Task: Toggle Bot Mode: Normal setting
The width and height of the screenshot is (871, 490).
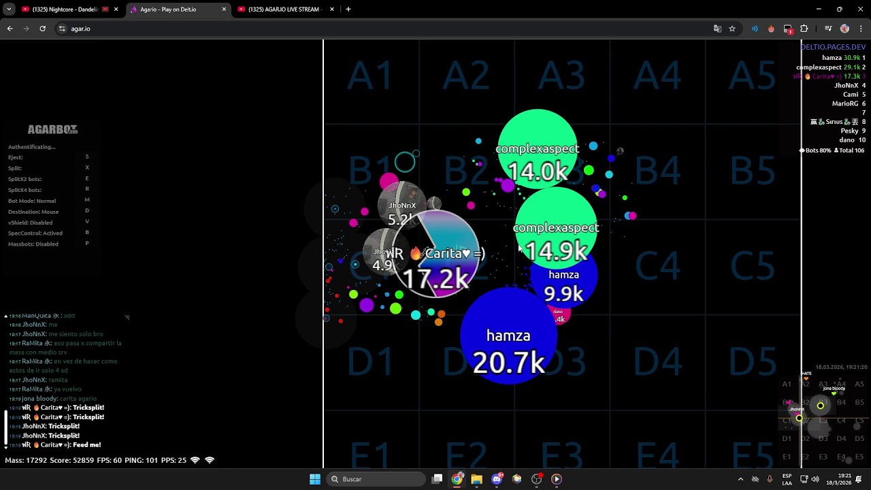Action: [48, 201]
